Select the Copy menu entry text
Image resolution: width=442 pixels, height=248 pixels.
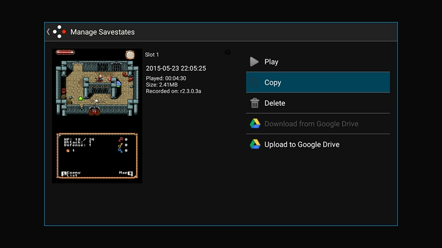click(x=273, y=83)
